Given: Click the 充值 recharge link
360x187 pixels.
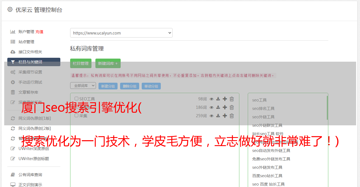Looking at the screenshot, I should tap(39, 32).
